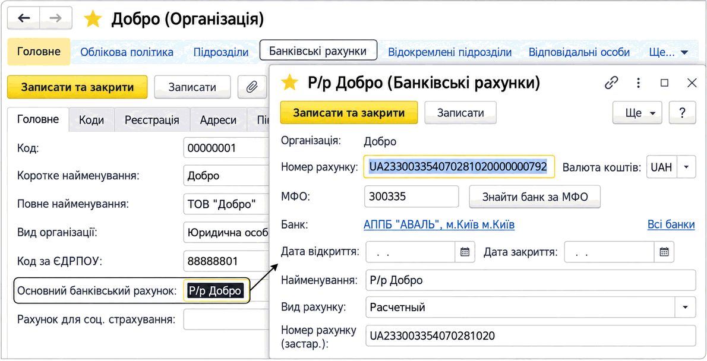Viewport: 707px width, 361px height.
Task: Go forward with the right arrow button
Action: point(55,18)
